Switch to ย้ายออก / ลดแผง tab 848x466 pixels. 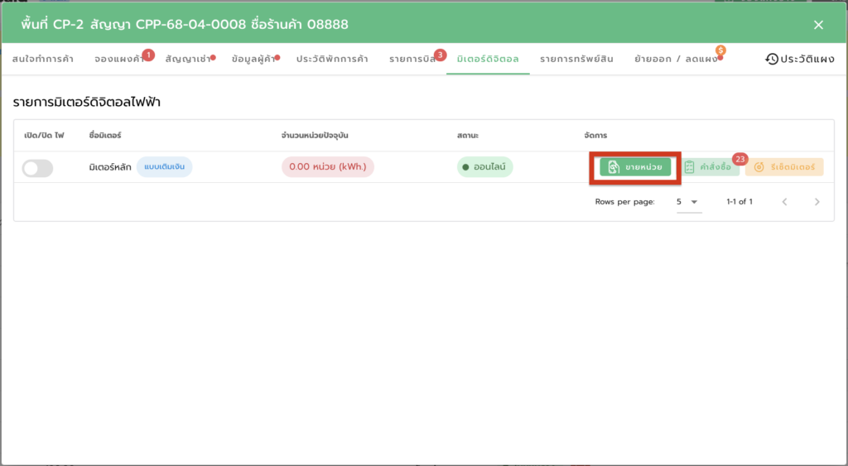tap(676, 60)
